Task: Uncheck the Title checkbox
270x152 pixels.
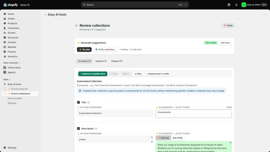Action: 79,102
